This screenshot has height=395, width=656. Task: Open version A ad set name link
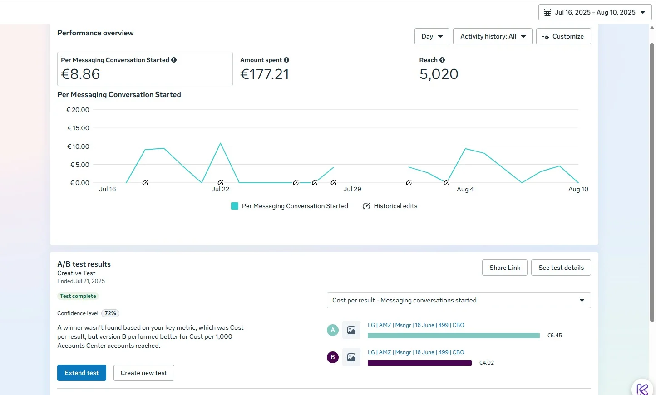coord(416,325)
